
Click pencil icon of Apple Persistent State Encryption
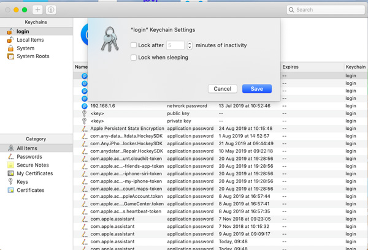click(x=84, y=129)
